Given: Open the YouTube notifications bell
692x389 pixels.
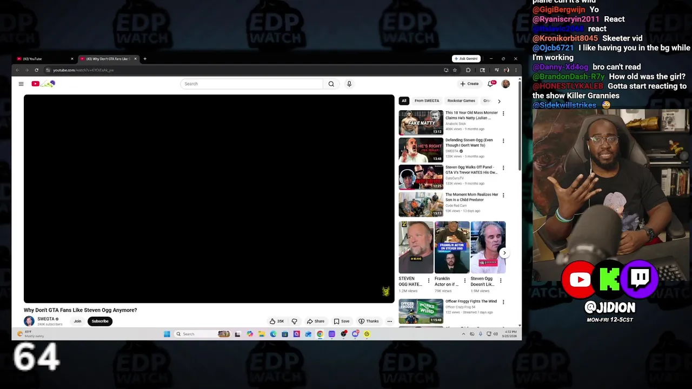Looking at the screenshot, I should tap(490, 84).
